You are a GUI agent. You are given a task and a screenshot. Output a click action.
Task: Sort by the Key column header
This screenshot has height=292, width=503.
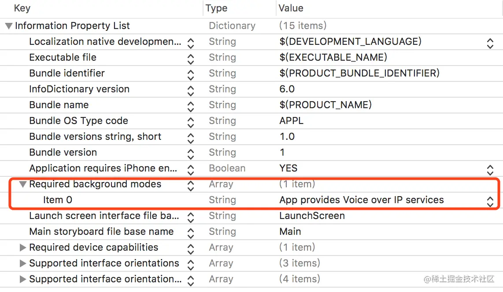[22, 8]
